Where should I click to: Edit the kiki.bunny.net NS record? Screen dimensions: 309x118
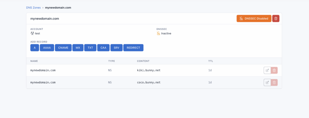pos(267,70)
